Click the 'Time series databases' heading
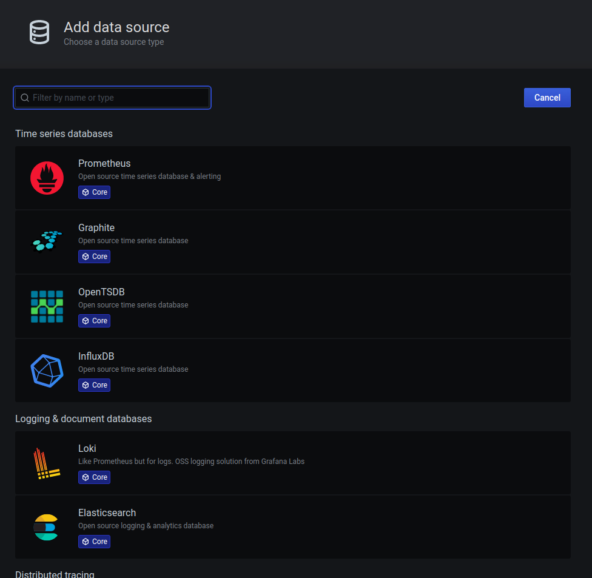This screenshot has height=578, width=592. point(64,133)
